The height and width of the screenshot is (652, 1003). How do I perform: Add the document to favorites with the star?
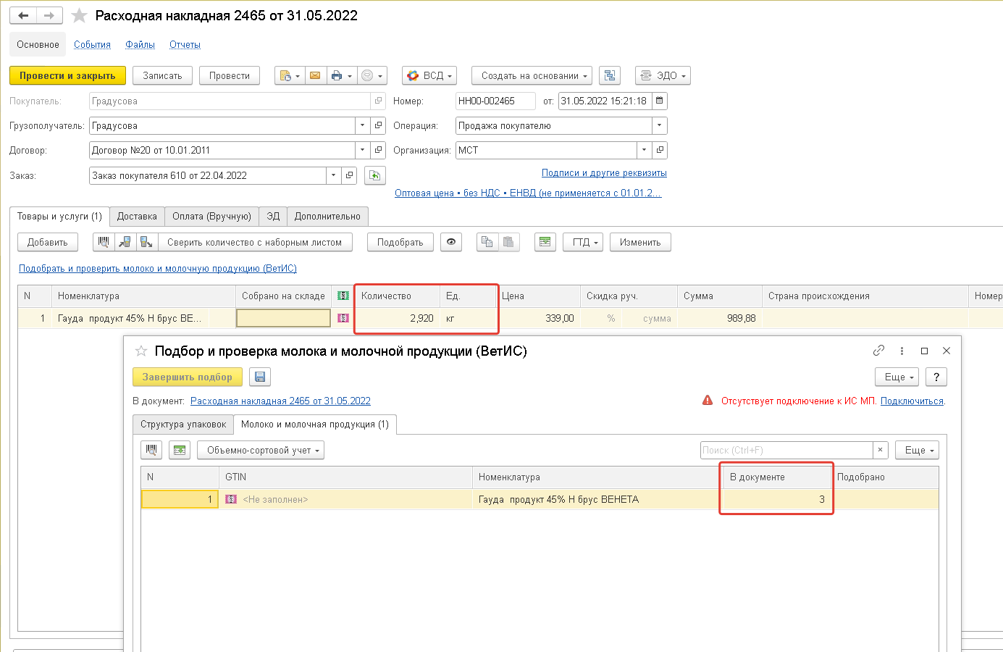[80, 16]
